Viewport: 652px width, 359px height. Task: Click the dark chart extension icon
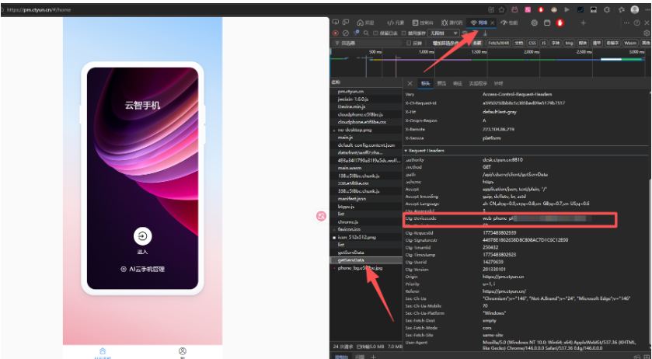[580, 9]
